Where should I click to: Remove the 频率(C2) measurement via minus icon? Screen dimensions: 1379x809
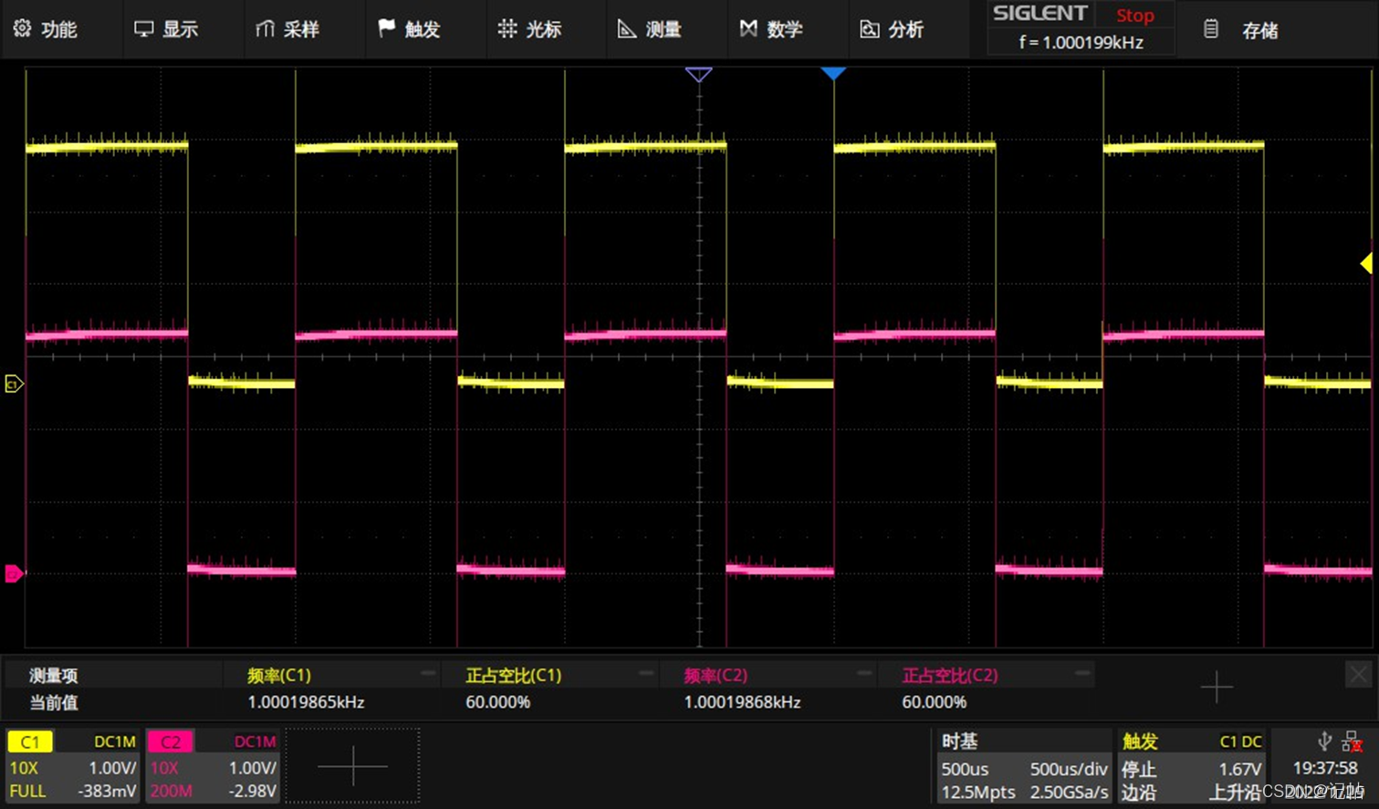point(864,674)
